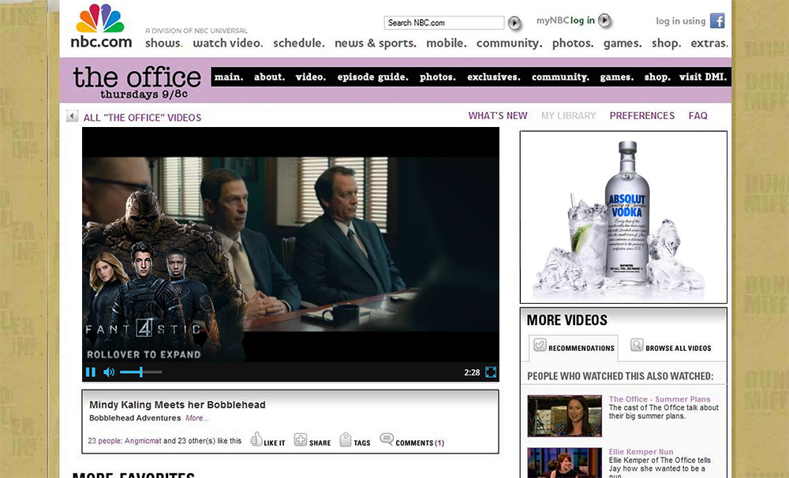The image size is (789, 478).
Task: Open the extras menu
Action: coord(709,43)
